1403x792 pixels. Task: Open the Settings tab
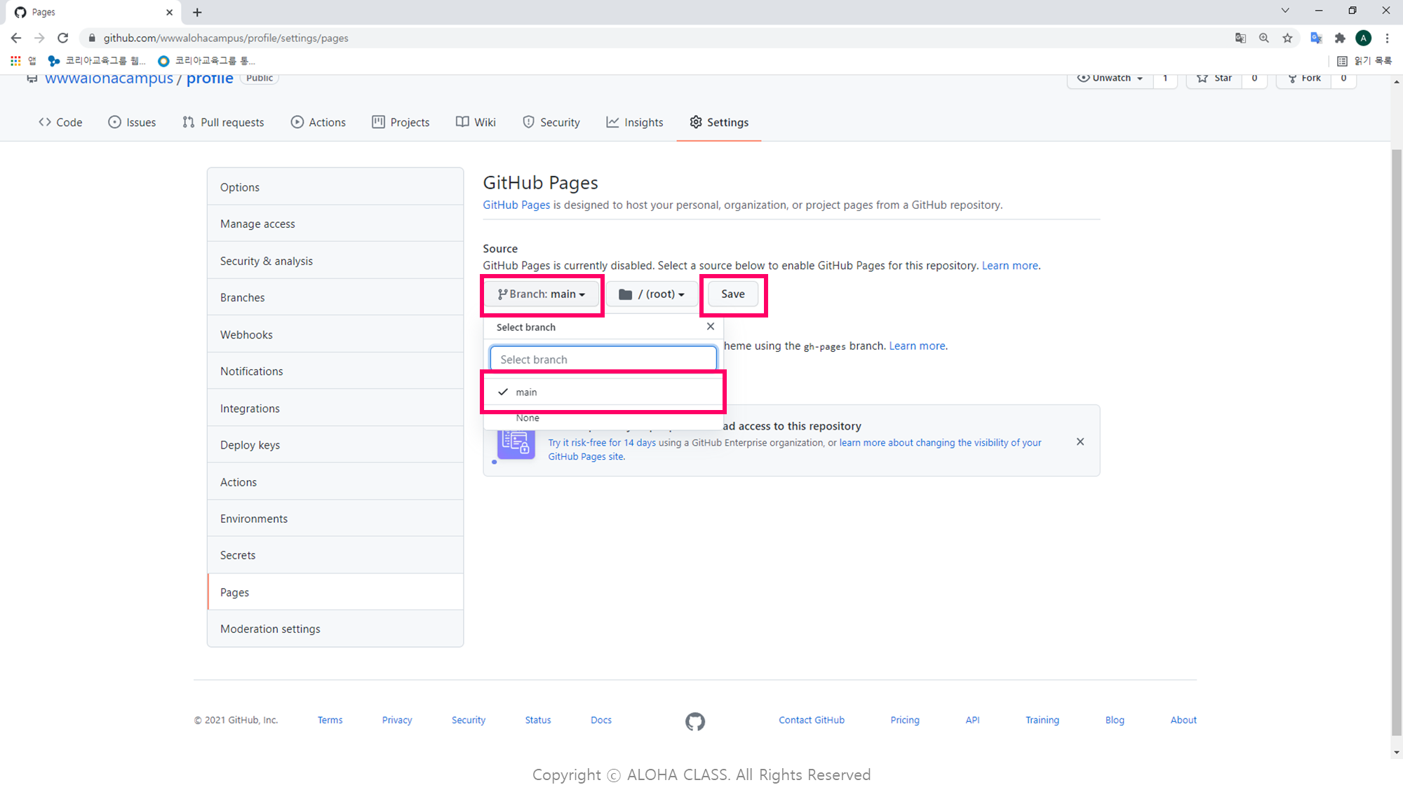pyautogui.click(x=719, y=122)
